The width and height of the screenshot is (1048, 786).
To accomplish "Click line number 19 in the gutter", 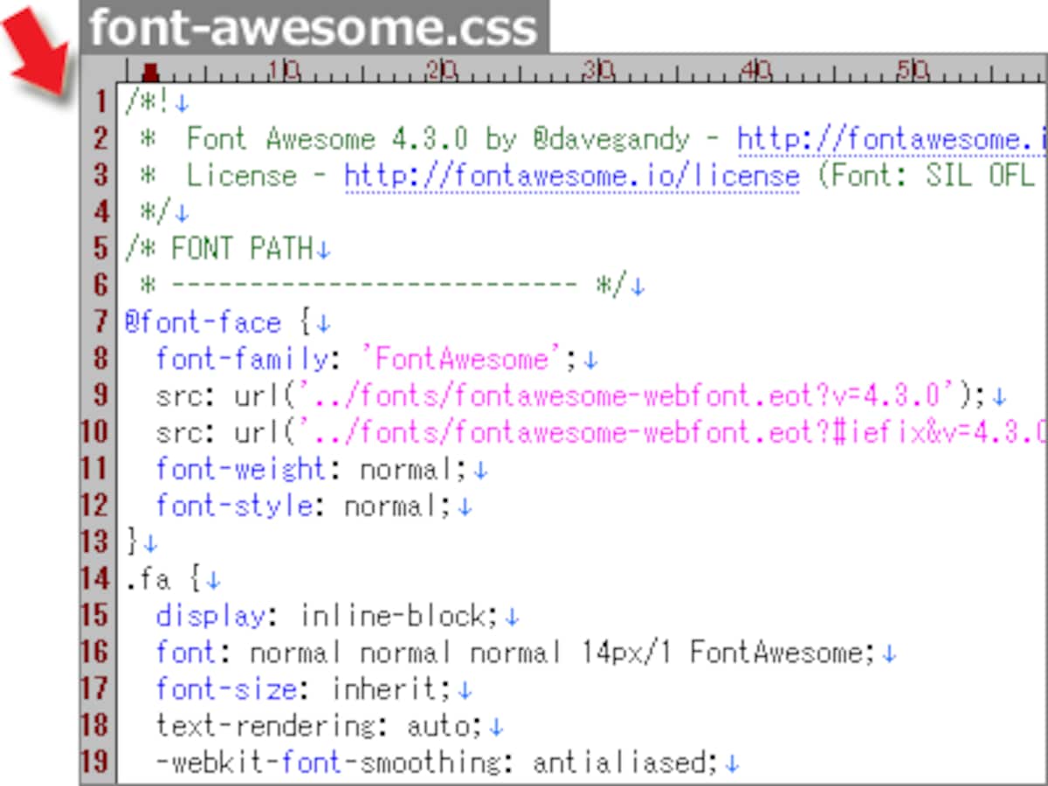I will point(96,762).
